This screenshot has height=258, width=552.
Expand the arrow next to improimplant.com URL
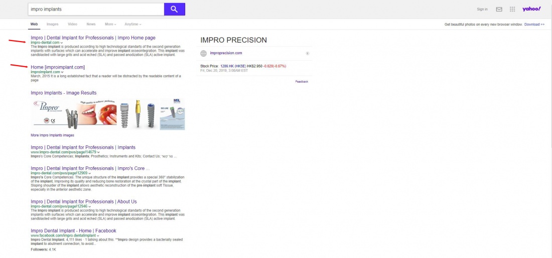[x=63, y=72]
